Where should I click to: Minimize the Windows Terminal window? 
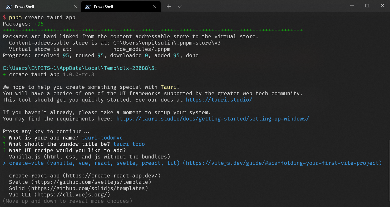pyautogui.click(x=352, y=6)
